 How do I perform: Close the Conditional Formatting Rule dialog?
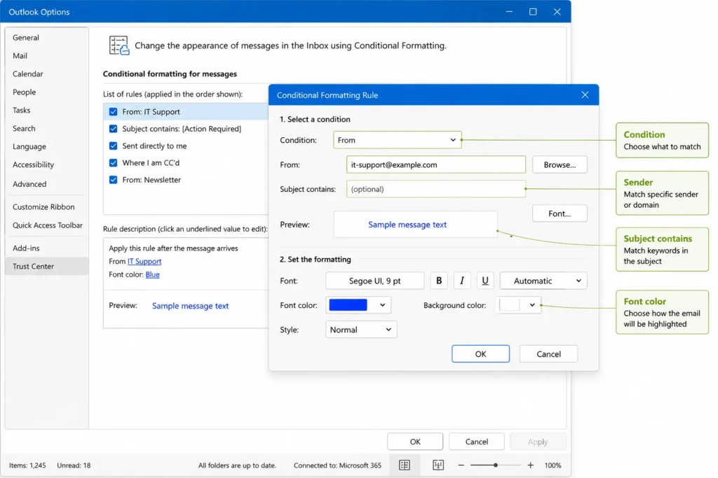(x=585, y=95)
